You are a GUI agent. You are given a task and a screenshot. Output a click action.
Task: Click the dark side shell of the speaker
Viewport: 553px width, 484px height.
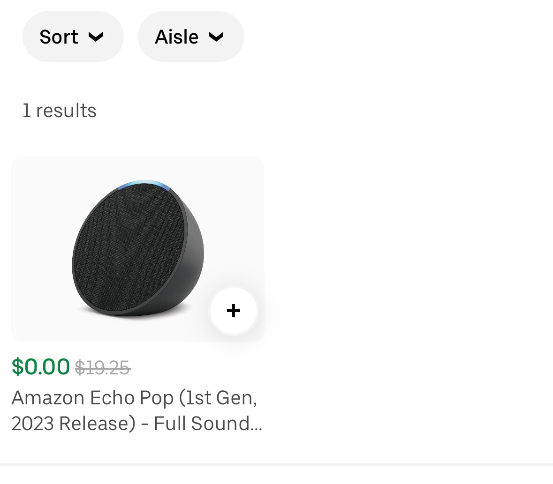[x=193, y=268]
